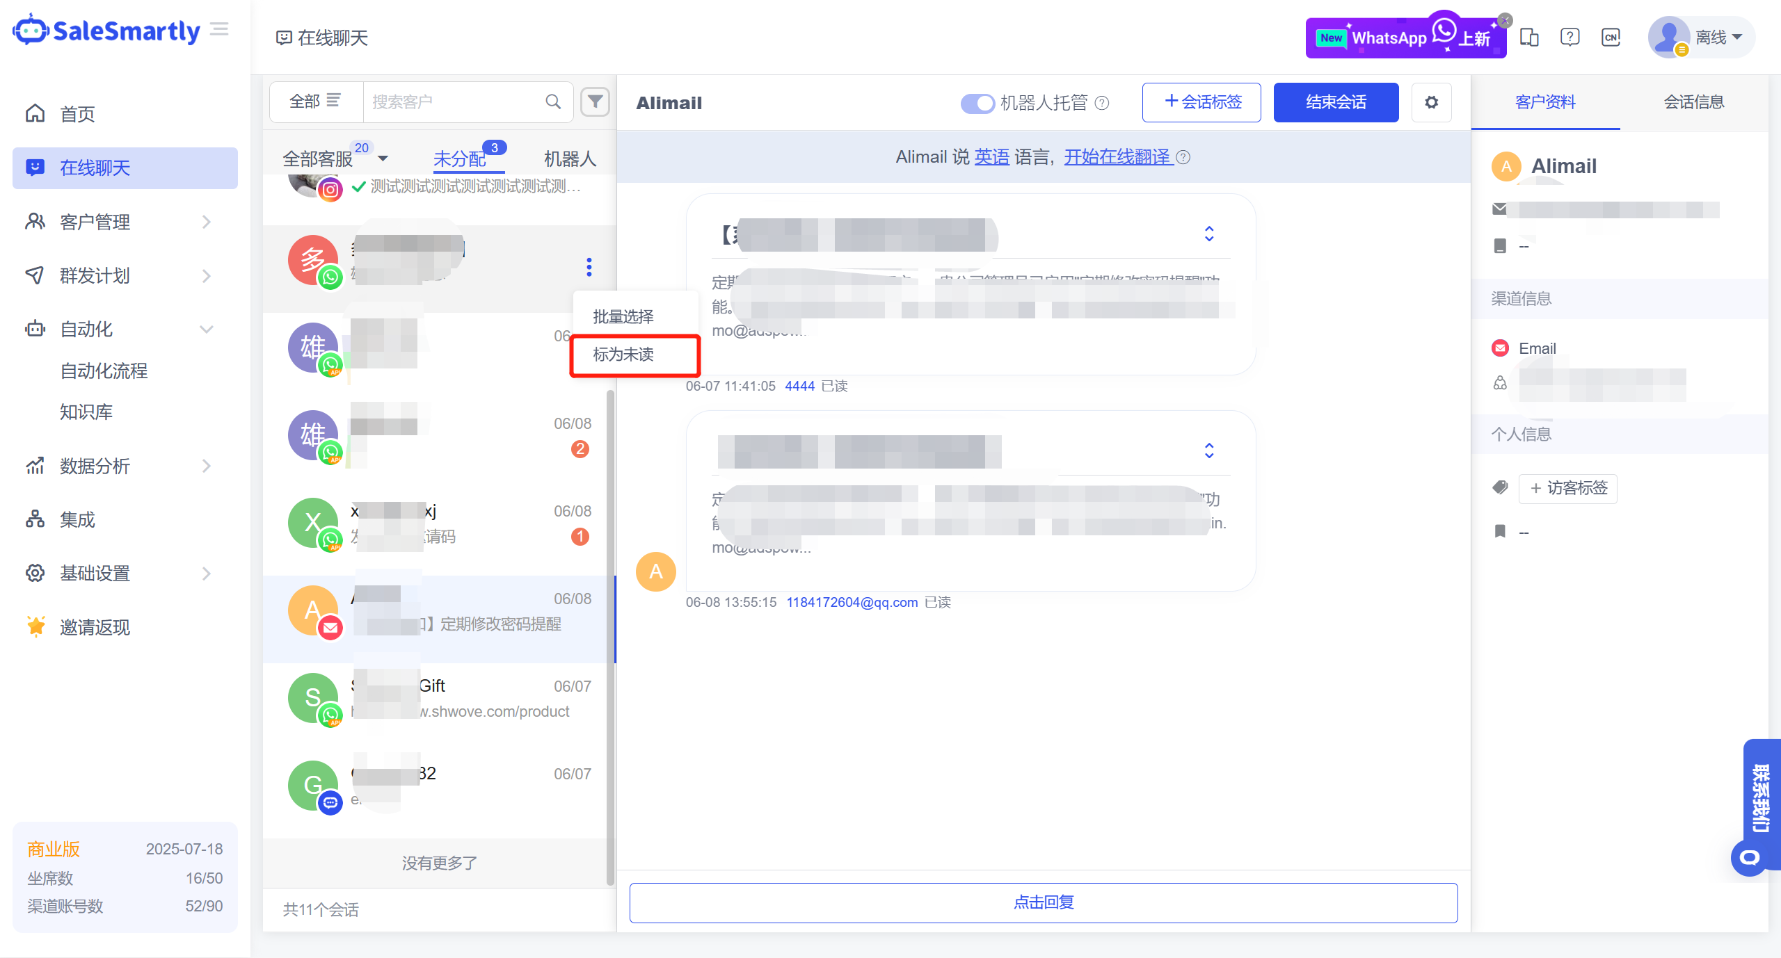1781x958 pixels.
Task: Collapse sidebar with hamburger icon
Action: coord(219,29)
